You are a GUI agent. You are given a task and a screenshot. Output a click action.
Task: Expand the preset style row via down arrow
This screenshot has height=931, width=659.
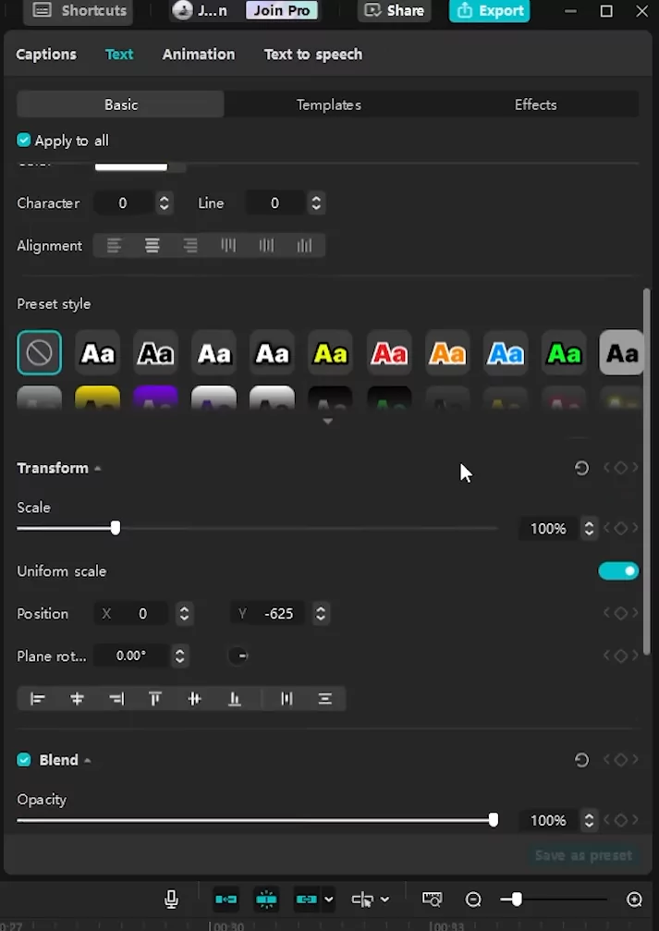tap(328, 420)
